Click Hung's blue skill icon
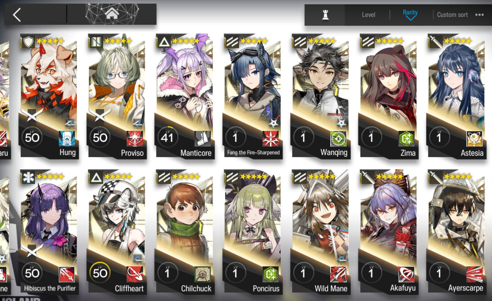This screenshot has width=492, height=301. point(67,138)
